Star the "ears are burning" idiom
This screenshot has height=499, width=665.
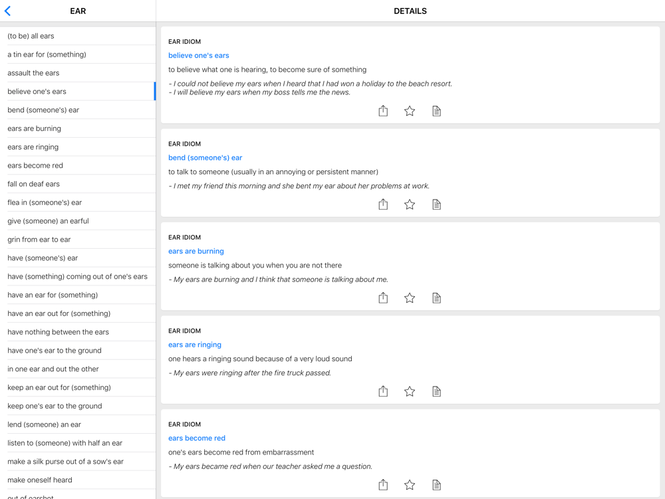[x=410, y=298]
